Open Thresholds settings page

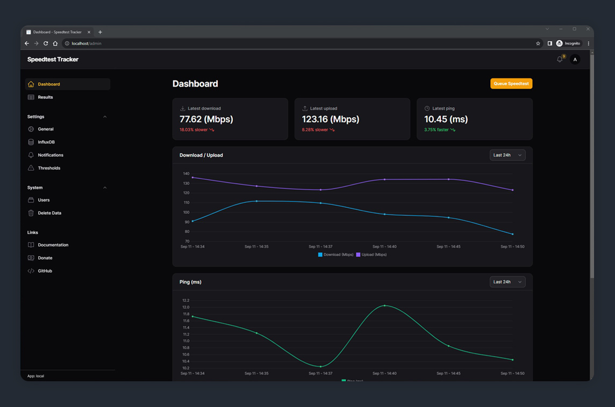67,168
